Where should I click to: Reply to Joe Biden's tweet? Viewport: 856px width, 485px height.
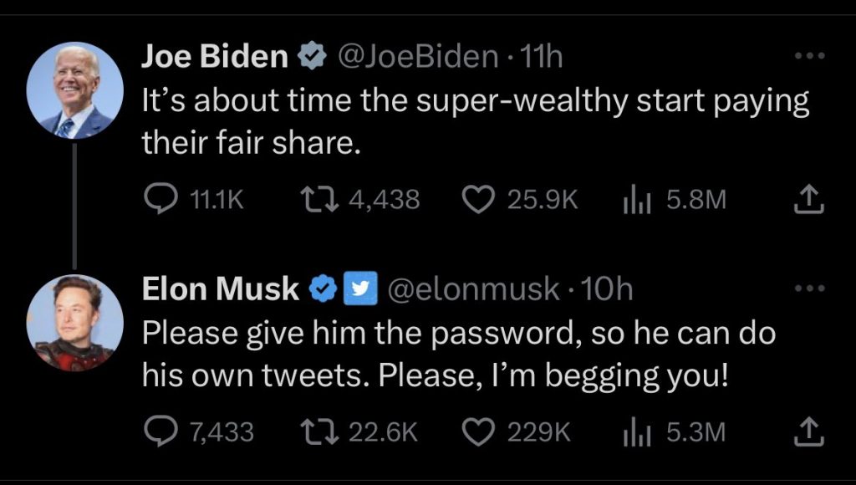point(159,199)
